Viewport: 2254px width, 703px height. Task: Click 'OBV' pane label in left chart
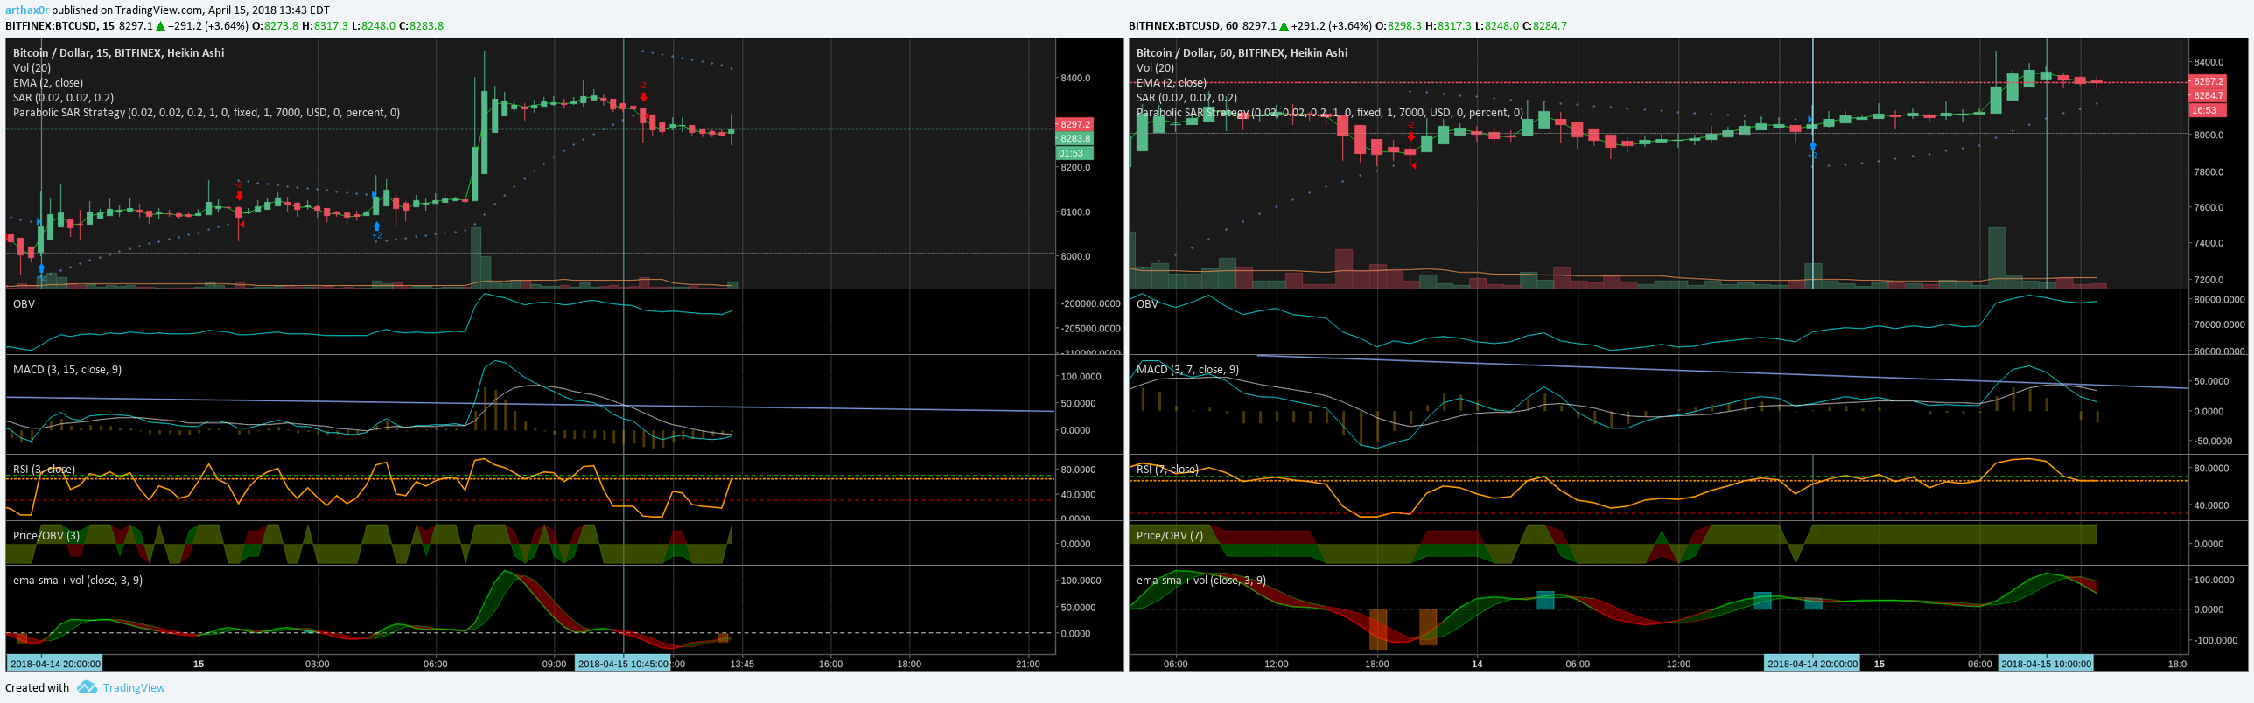pos(24,303)
